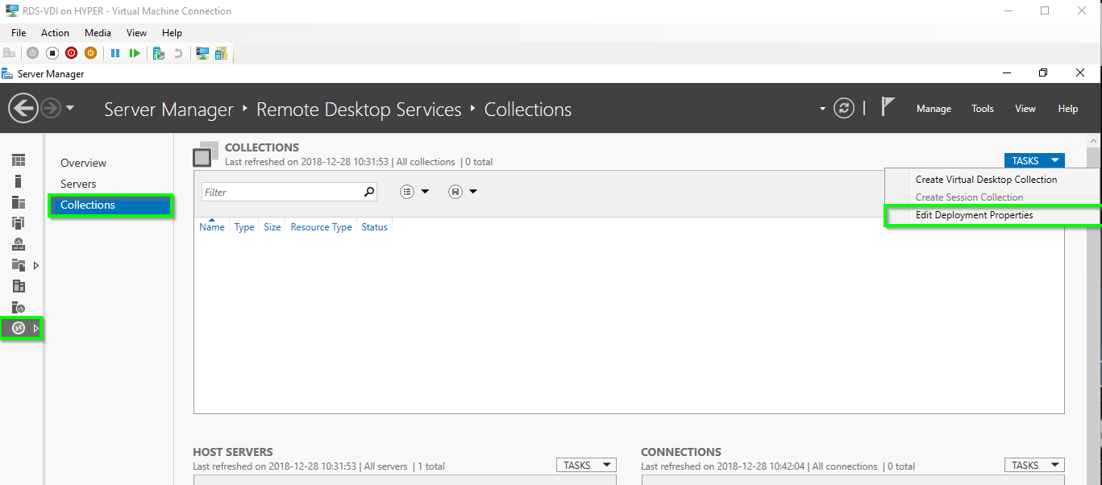Click the Filter input field
The image size is (1102, 485).
pyautogui.click(x=282, y=193)
